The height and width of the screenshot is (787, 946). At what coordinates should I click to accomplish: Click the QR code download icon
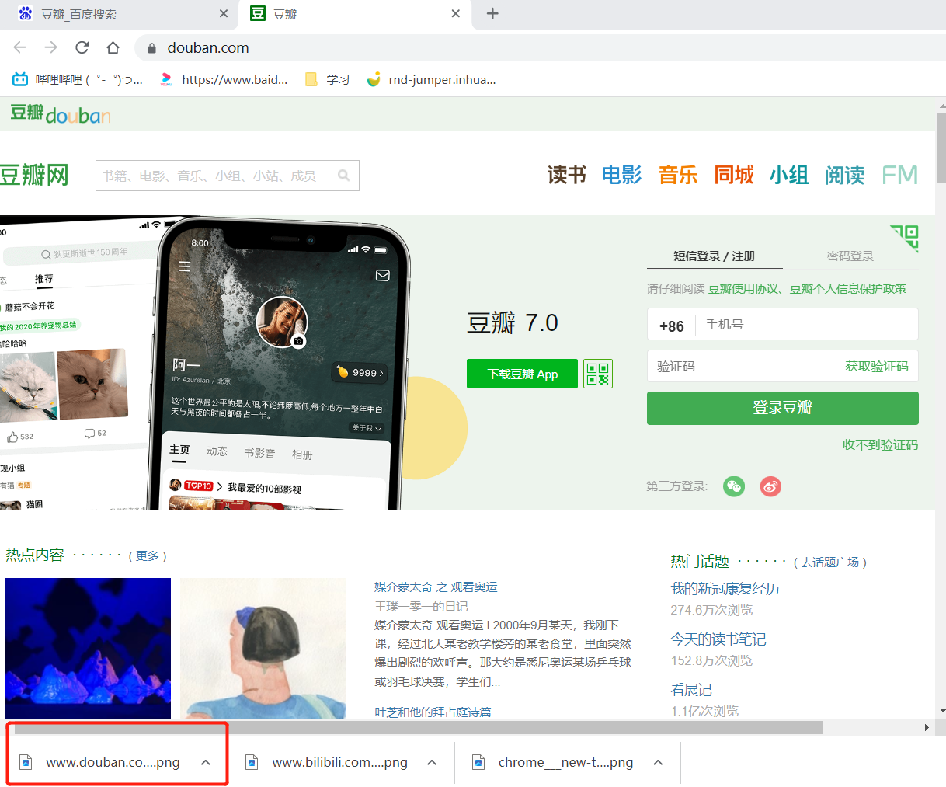point(598,374)
